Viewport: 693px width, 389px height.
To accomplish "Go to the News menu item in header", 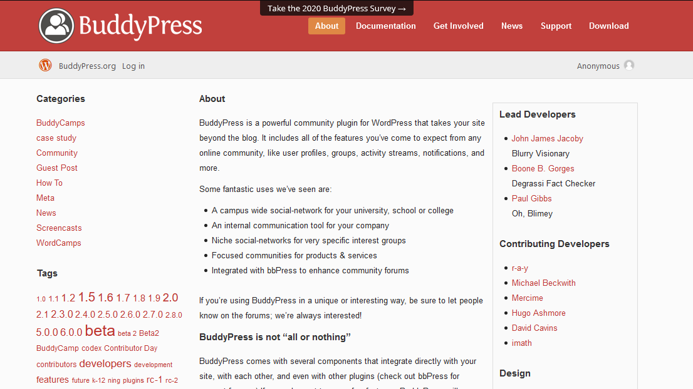I will tap(512, 26).
